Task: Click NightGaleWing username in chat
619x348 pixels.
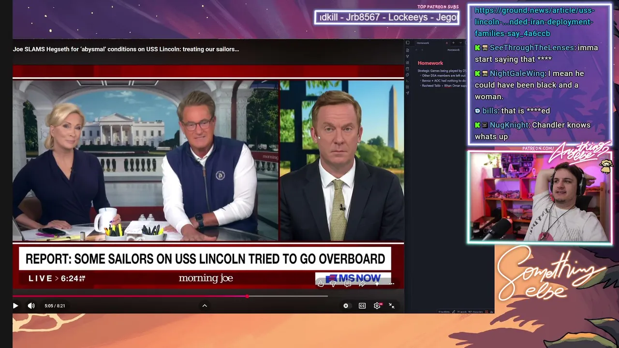Action: click(517, 73)
